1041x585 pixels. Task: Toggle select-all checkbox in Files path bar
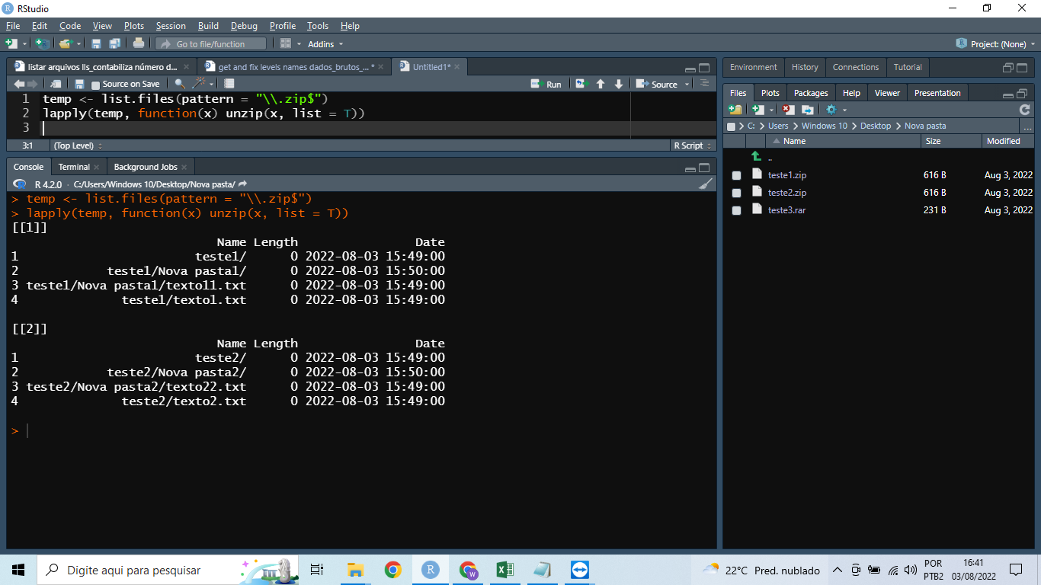[732, 126]
